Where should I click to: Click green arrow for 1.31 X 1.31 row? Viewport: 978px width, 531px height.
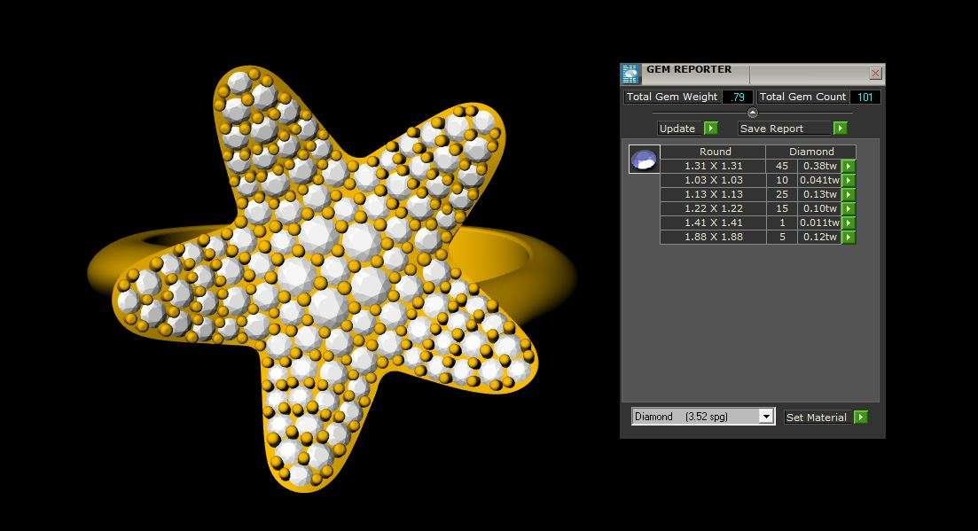(x=849, y=166)
